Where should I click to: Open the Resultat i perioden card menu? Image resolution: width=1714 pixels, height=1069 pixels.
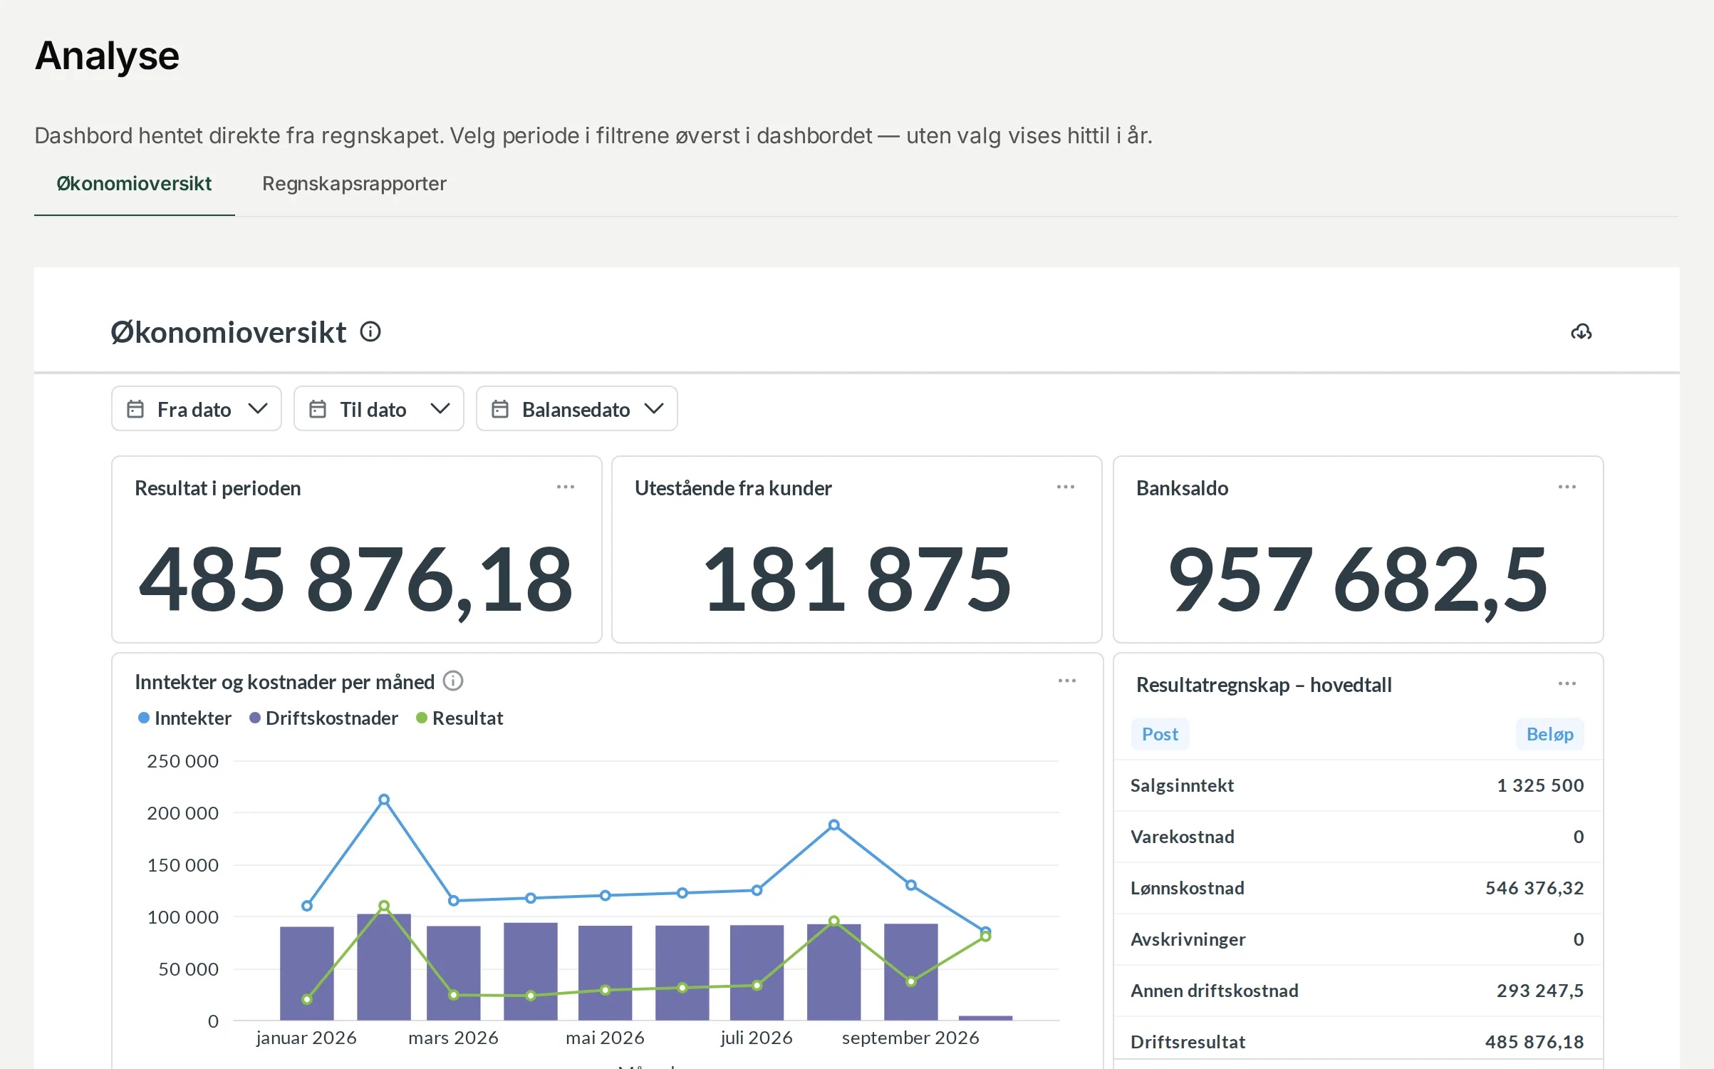tap(566, 487)
